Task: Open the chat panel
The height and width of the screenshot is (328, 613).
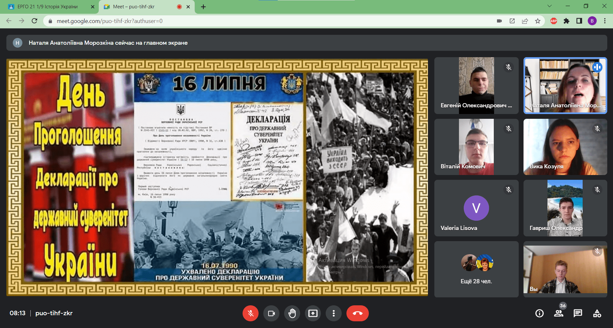Action: 578,313
